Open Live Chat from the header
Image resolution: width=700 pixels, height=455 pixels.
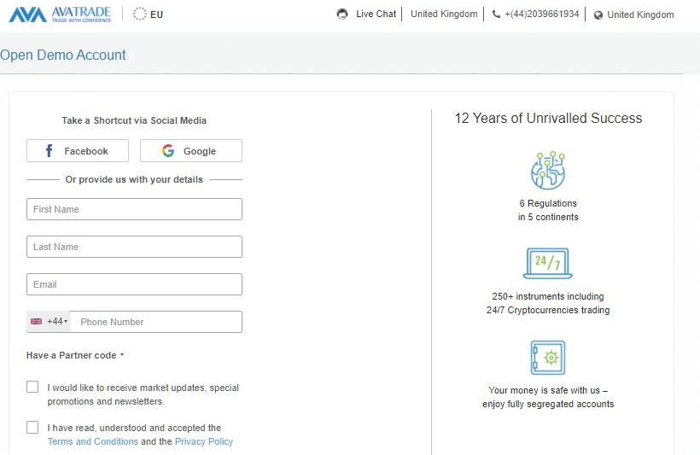coord(376,15)
